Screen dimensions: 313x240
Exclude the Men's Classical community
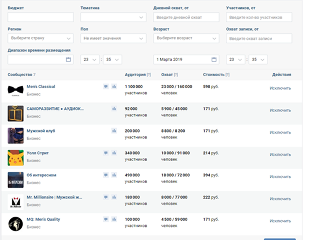pos(280,88)
